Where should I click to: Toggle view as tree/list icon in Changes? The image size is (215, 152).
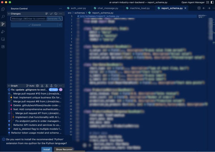pos(47,14)
